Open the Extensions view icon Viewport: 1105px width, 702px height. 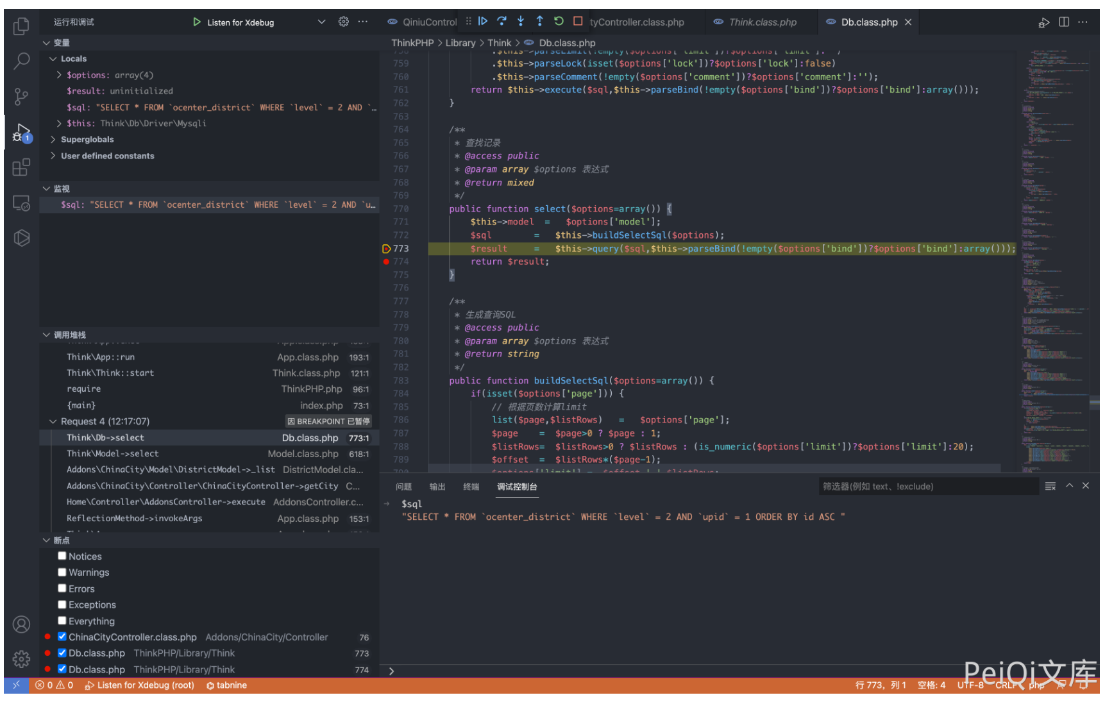(21, 167)
